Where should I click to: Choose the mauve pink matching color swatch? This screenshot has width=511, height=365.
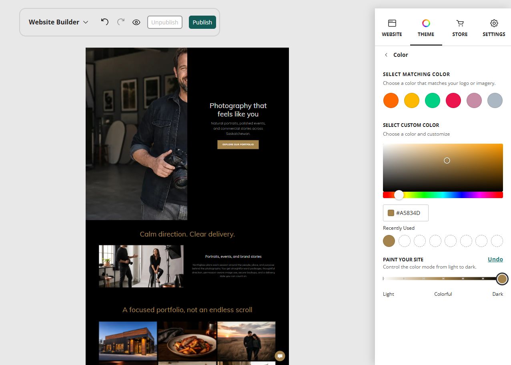click(x=474, y=100)
